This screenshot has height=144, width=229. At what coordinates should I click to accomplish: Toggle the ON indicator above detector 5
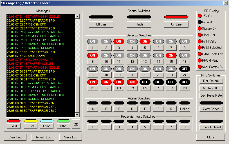coord(145,41)
